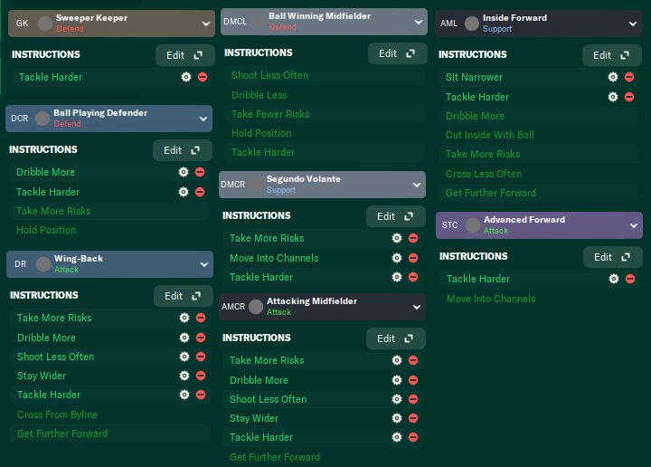This screenshot has width=651, height=467.
Task: Click gear icon next to Sweeper Keeper's Tackle Harder
Action: point(186,77)
